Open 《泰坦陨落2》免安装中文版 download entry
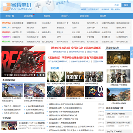133x133 pixels. [x=118, y=123]
